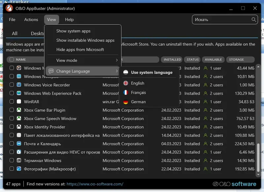The height and width of the screenshot is (192, 264).
Task: Click the search input field
Action: [221, 20]
